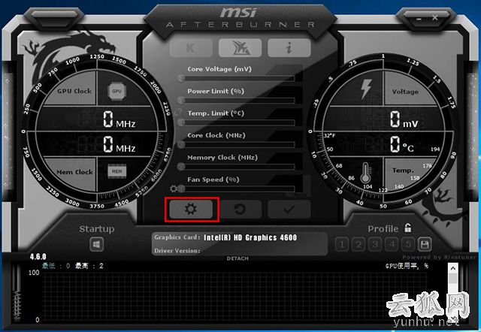This screenshot has height=332, width=481.
Task: Select profile slot 1
Action: pos(342,244)
